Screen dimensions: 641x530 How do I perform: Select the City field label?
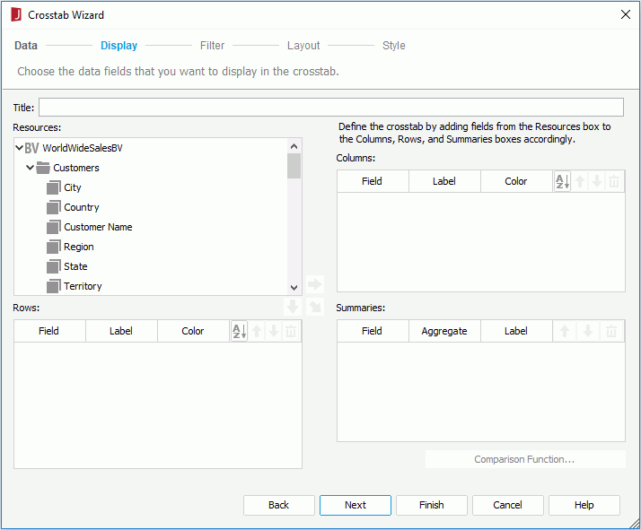(x=73, y=187)
